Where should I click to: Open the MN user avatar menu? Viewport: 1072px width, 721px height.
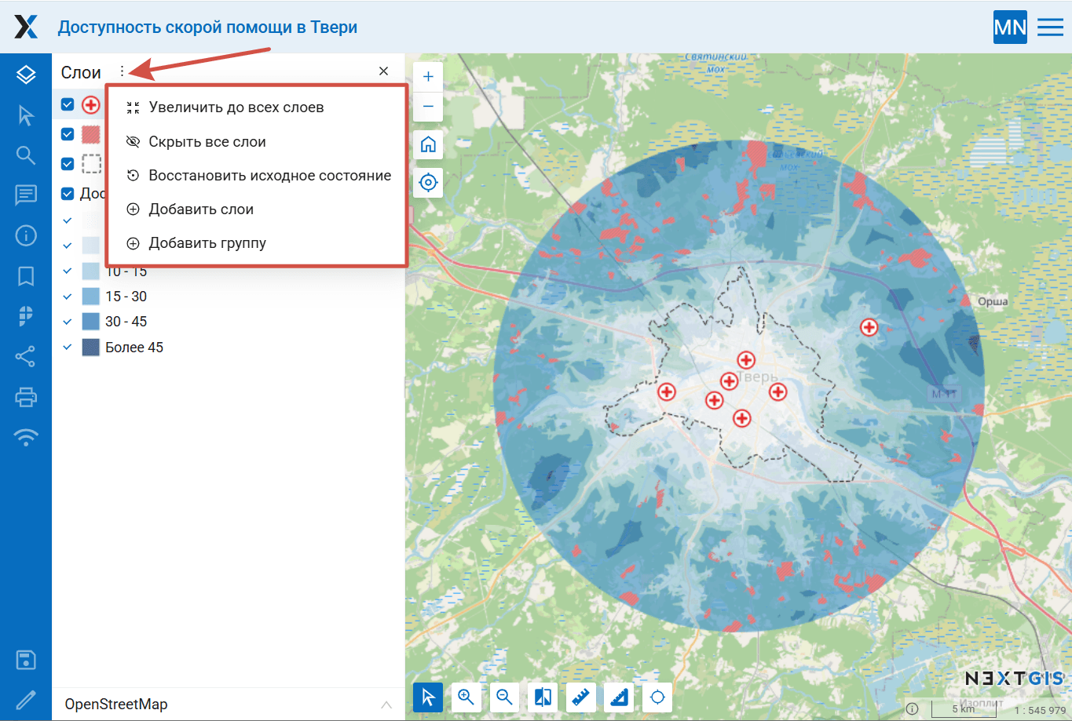point(1010,27)
